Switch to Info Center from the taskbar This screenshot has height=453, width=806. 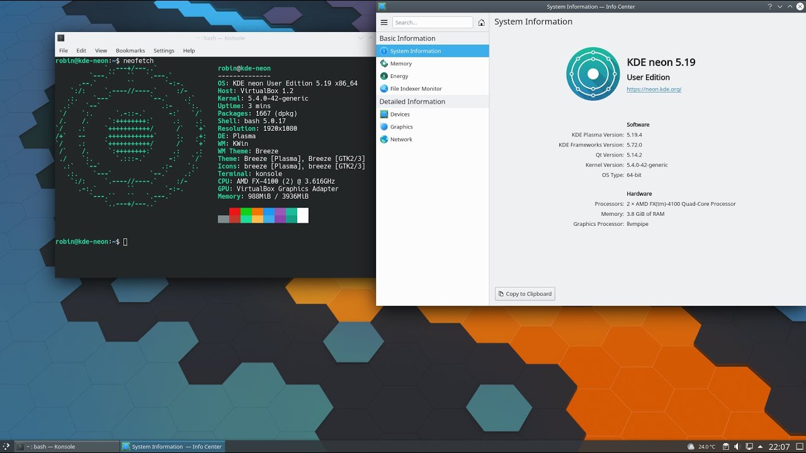coord(172,447)
